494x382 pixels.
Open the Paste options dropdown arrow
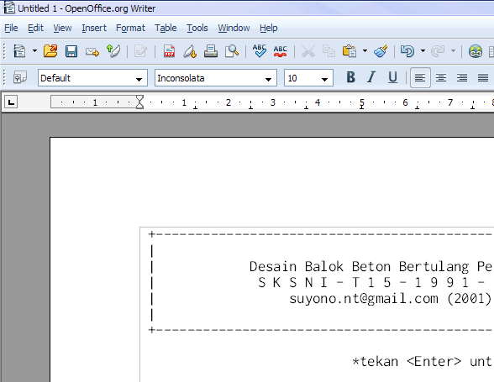point(365,51)
